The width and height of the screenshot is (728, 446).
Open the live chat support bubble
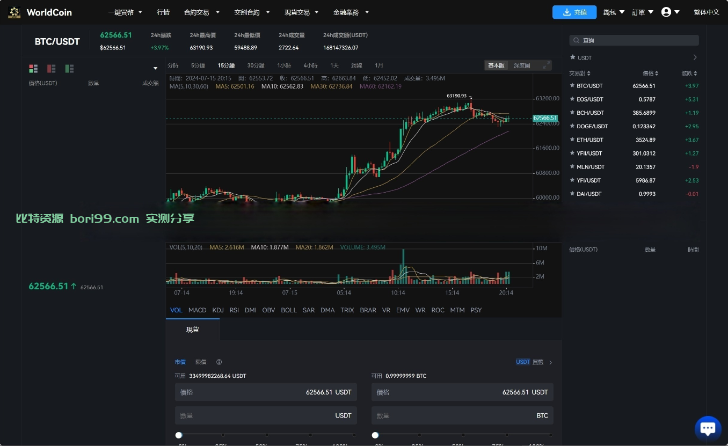708,428
